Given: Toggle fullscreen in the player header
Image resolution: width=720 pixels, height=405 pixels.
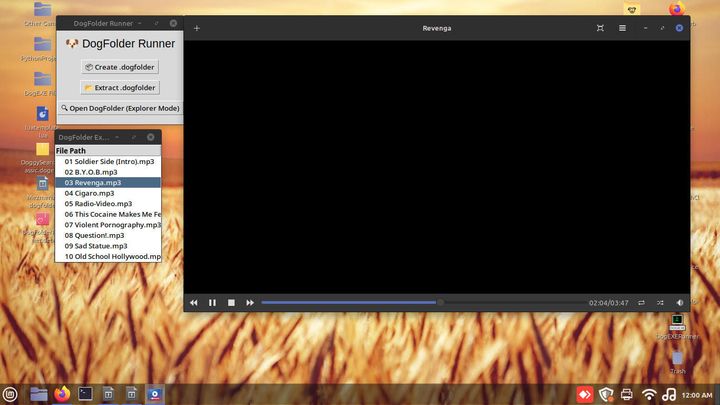Looking at the screenshot, I should click(x=600, y=28).
